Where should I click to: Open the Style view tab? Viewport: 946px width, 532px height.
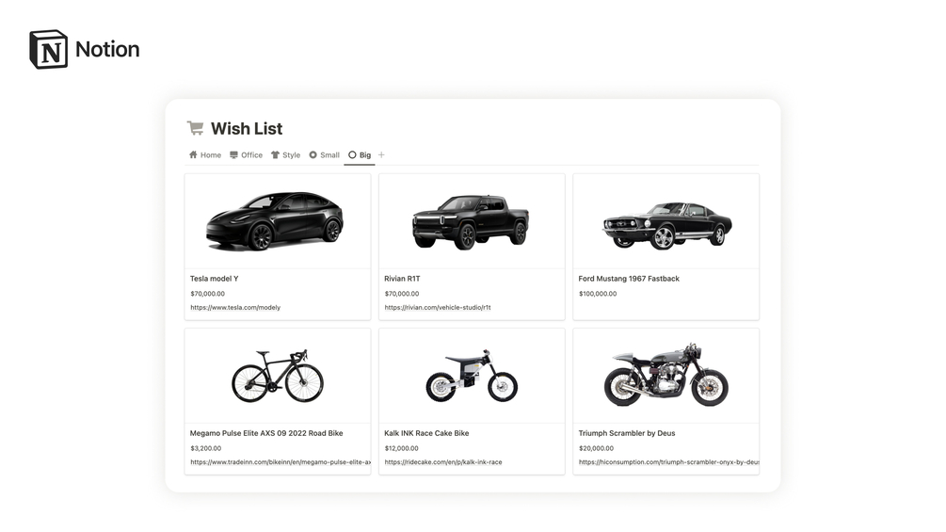click(285, 155)
